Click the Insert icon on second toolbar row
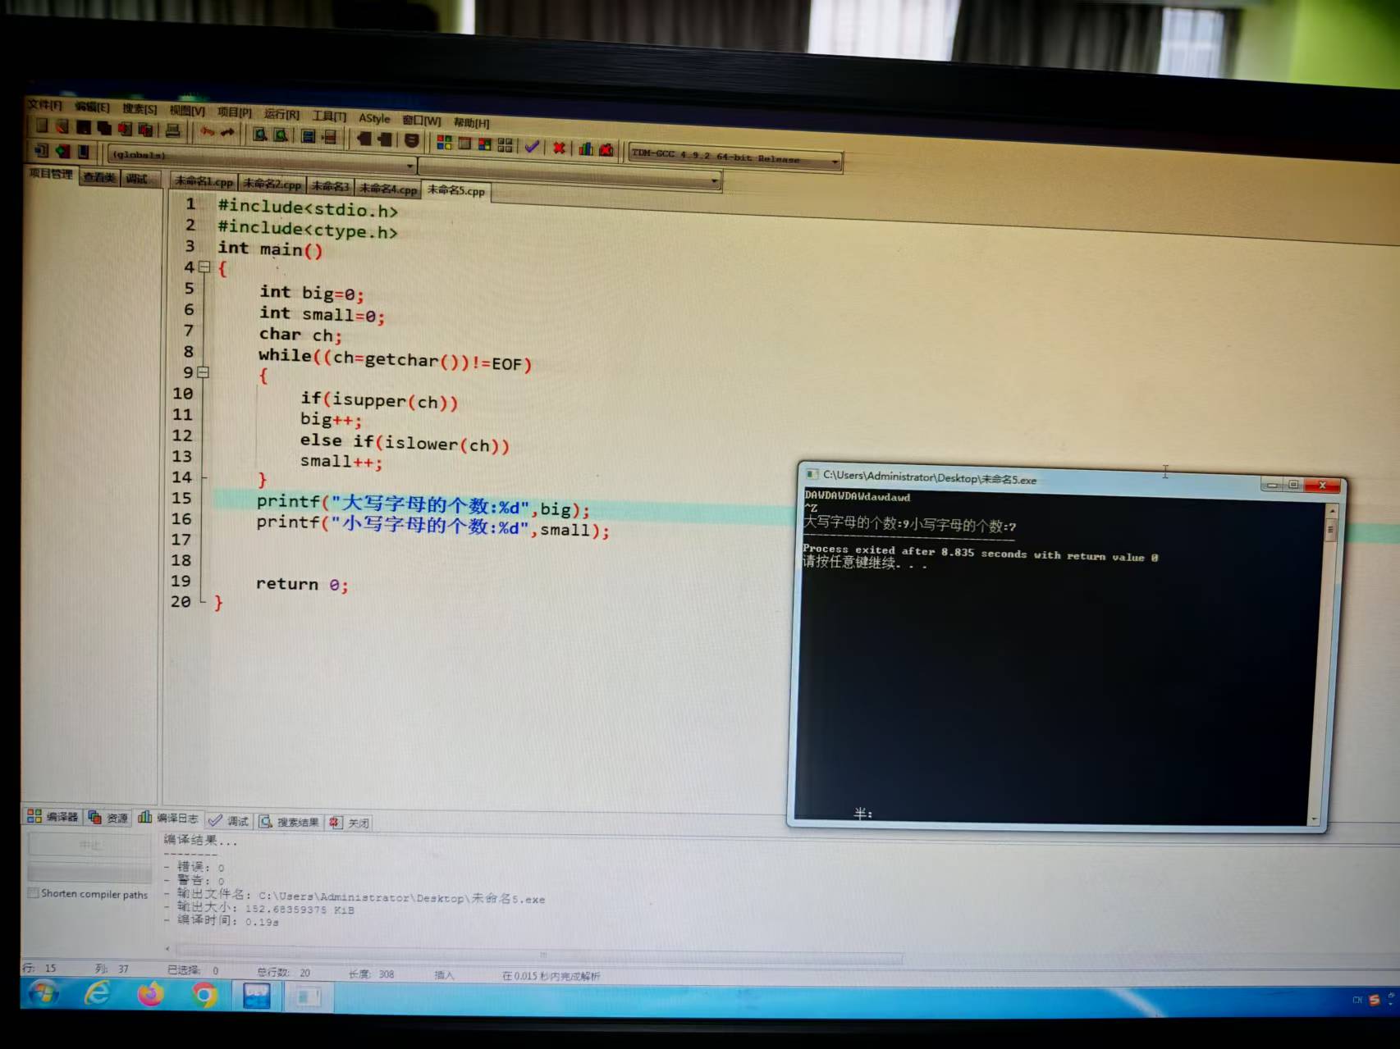The width and height of the screenshot is (1400, 1049). pyautogui.click(x=41, y=150)
